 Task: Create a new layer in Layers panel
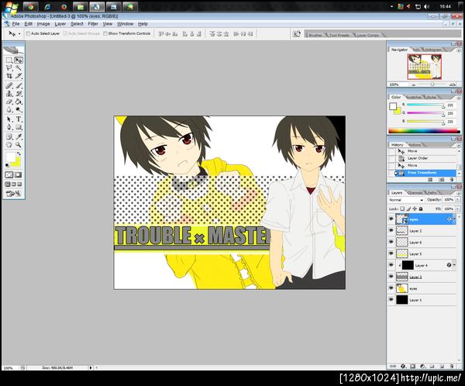442,366
